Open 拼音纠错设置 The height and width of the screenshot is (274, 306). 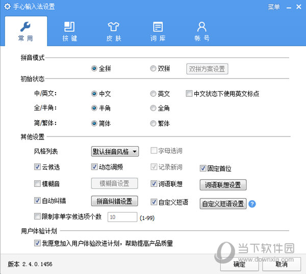[115, 201]
